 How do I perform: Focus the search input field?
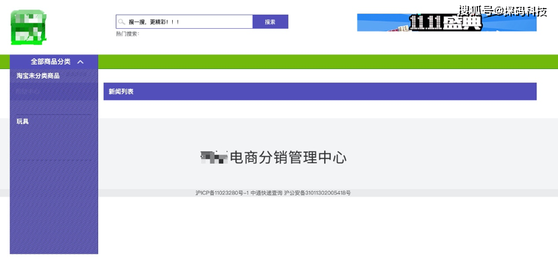[184, 21]
